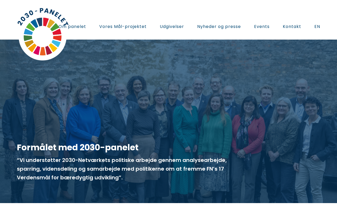Click the 2030-Panelet circular logo

point(43,34)
